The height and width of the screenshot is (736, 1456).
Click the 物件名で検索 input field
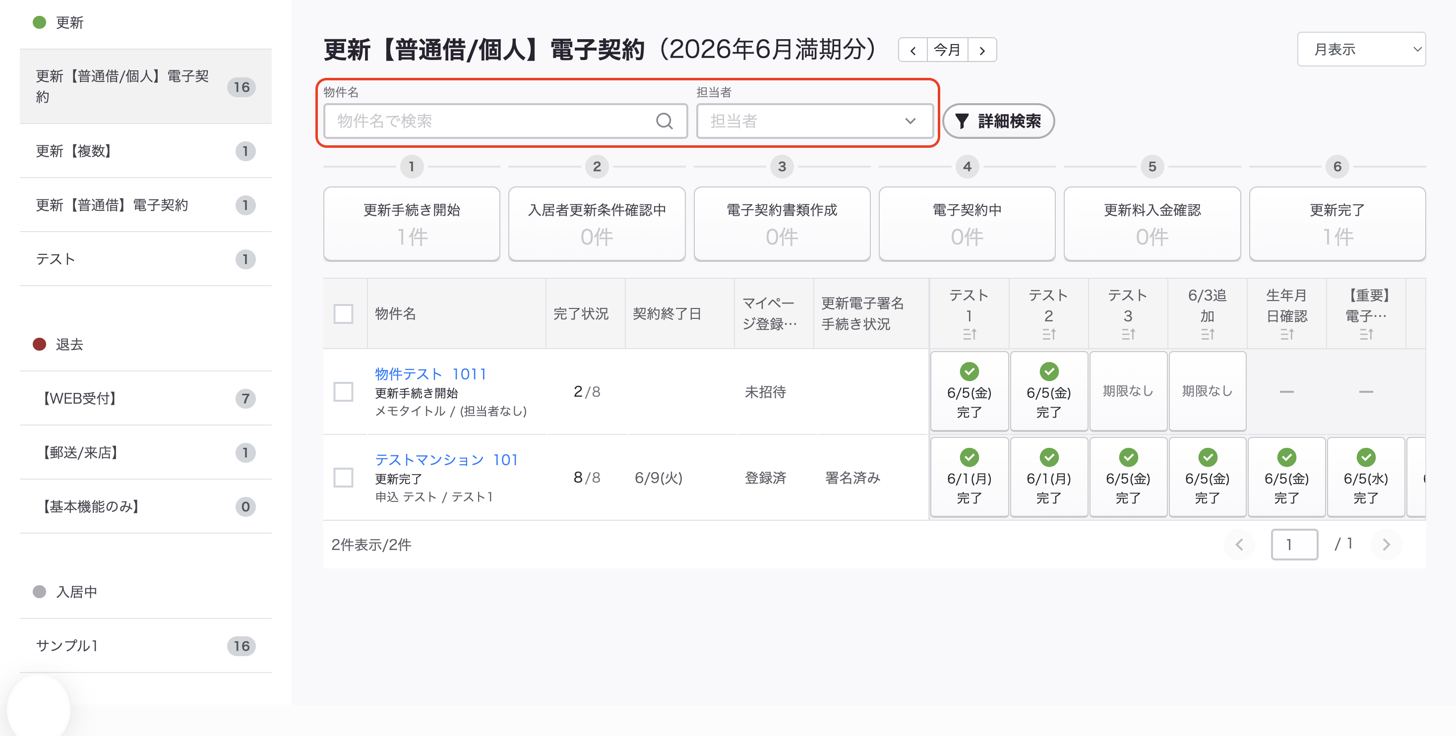[x=505, y=121]
